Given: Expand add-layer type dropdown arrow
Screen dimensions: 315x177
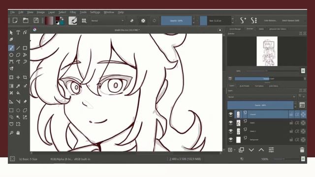Looking at the screenshot, I should pos(235,150).
